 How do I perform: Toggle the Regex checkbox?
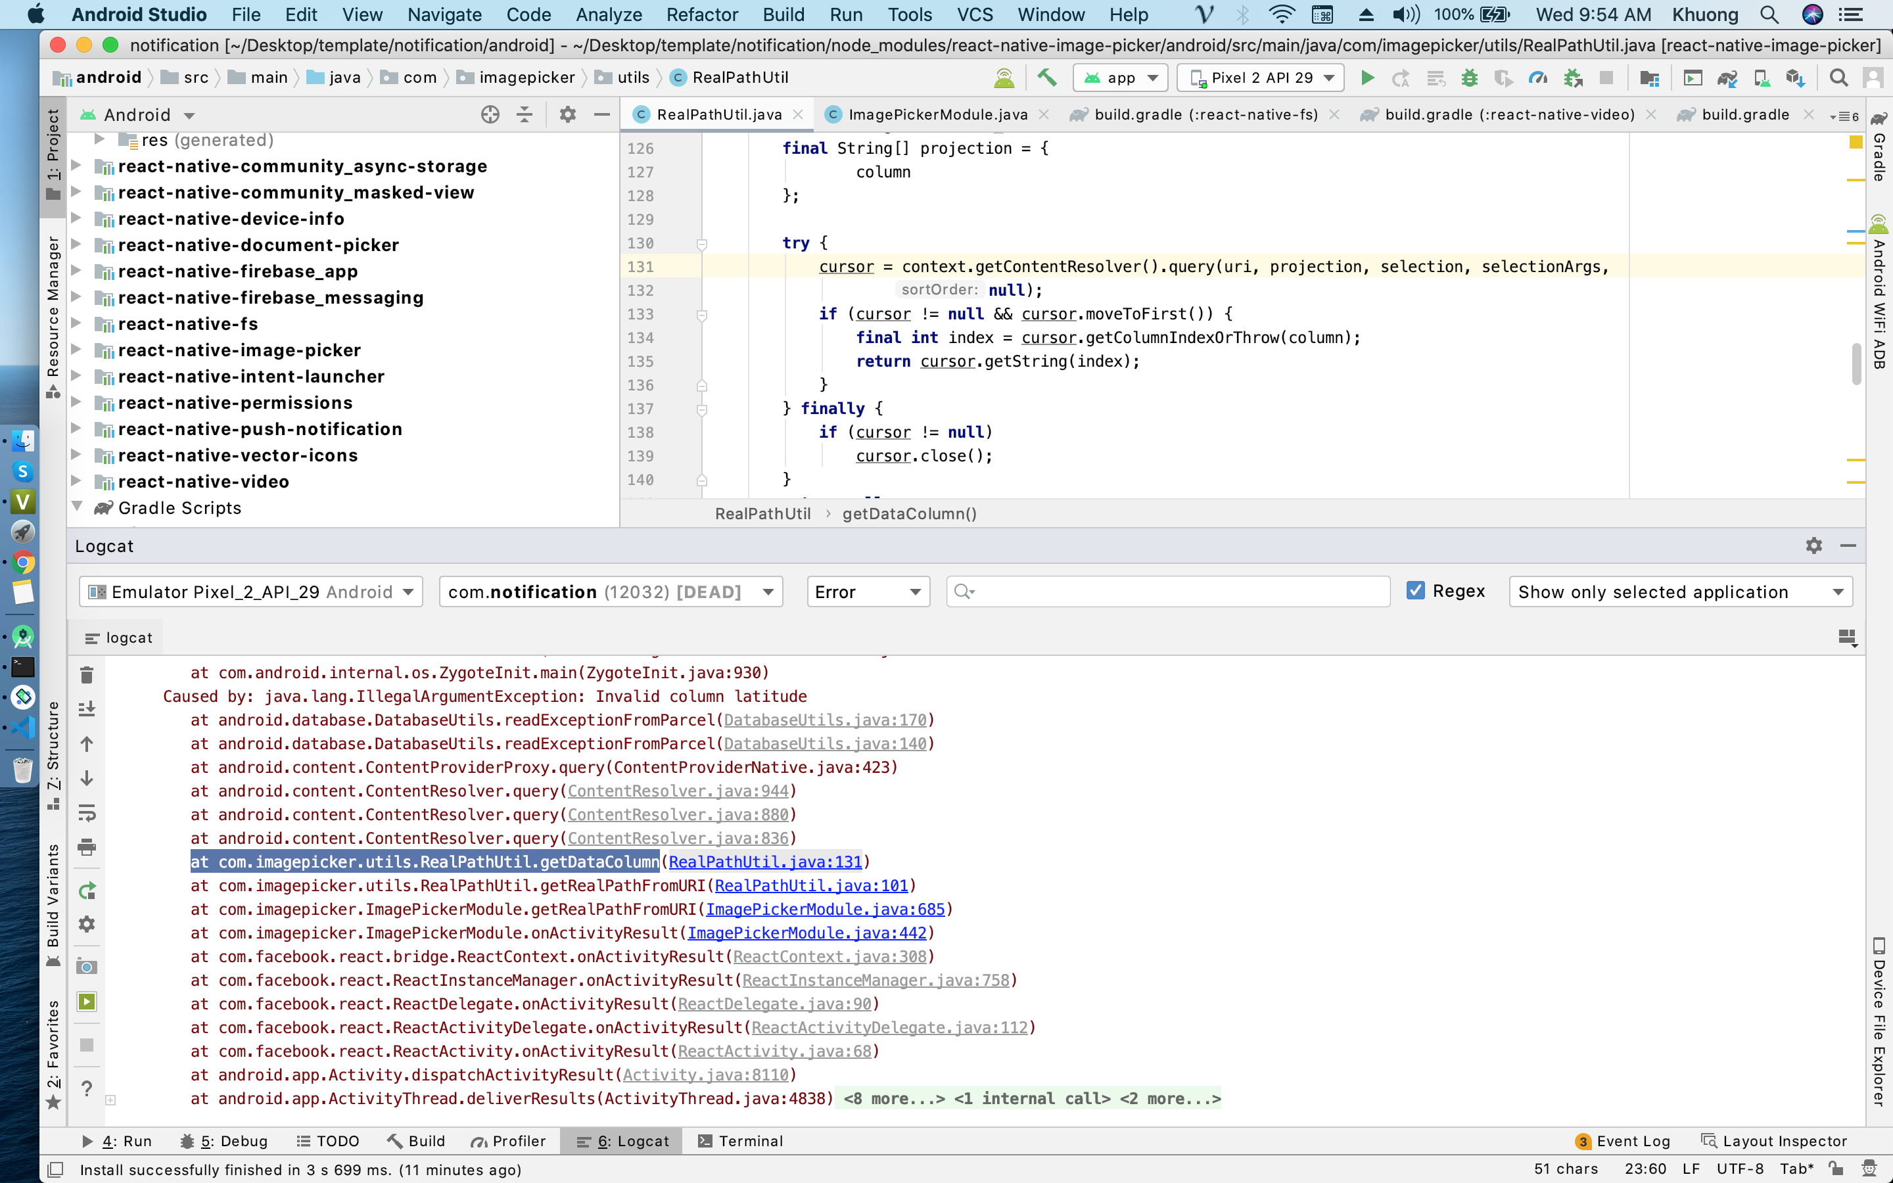coord(1415,591)
